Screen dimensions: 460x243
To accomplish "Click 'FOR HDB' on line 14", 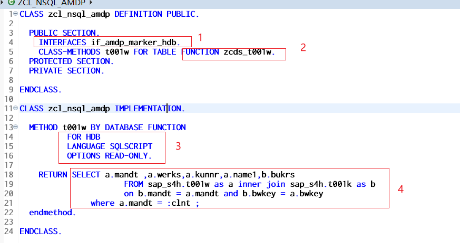I will (x=84, y=137).
